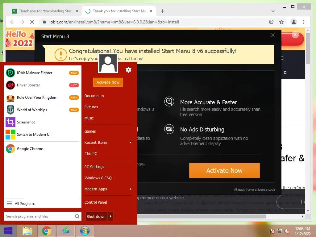Click search magnifier icon in start menu
This screenshot has height=237, width=316.
pos(77,216)
